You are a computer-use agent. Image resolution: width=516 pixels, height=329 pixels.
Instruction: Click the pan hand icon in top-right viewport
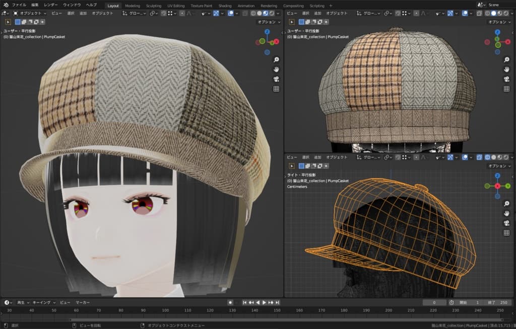pyautogui.click(x=506, y=69)
